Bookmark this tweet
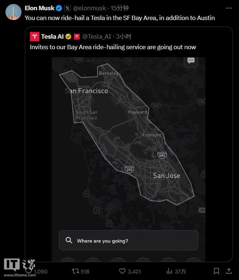The height and width of the screenshot is (280, 239). [x=216, y=271]
